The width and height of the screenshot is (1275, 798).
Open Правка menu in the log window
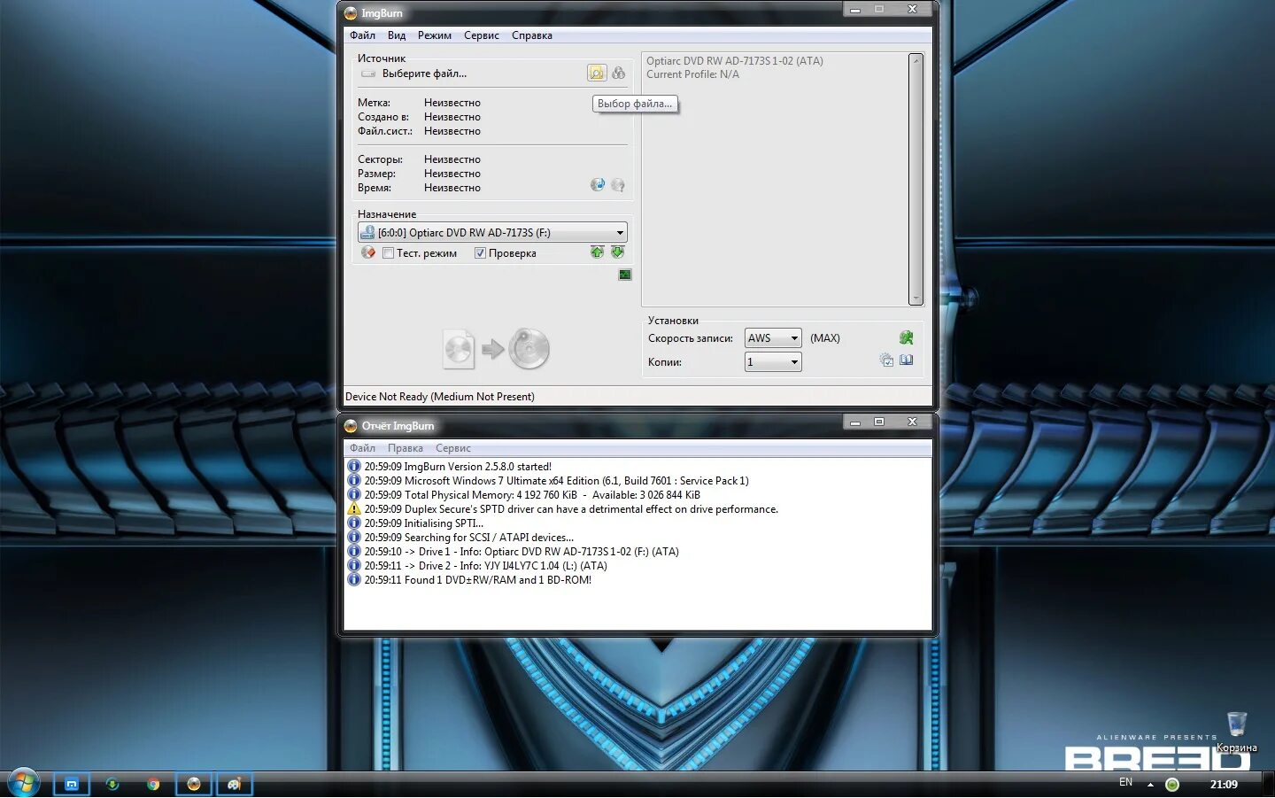pyautogui.click(x=406, y=448)
